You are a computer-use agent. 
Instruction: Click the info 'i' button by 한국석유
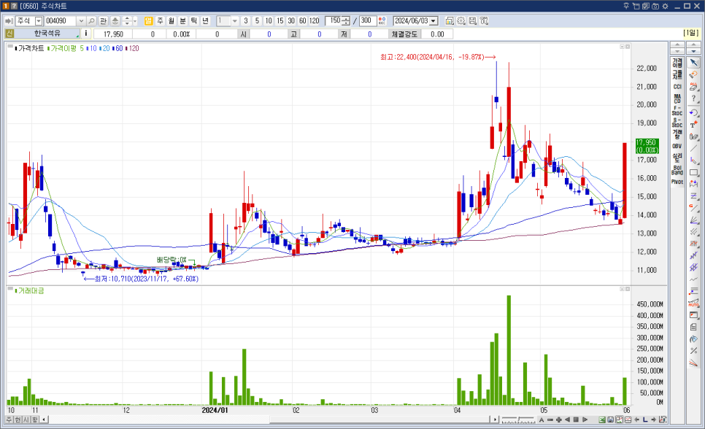(x=86, y=34)
